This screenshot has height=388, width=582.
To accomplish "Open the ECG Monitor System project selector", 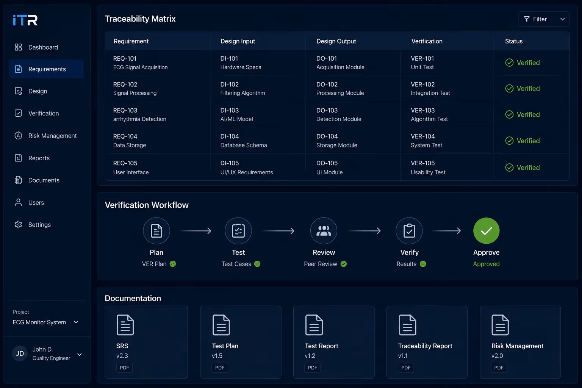I will (46, 322).
